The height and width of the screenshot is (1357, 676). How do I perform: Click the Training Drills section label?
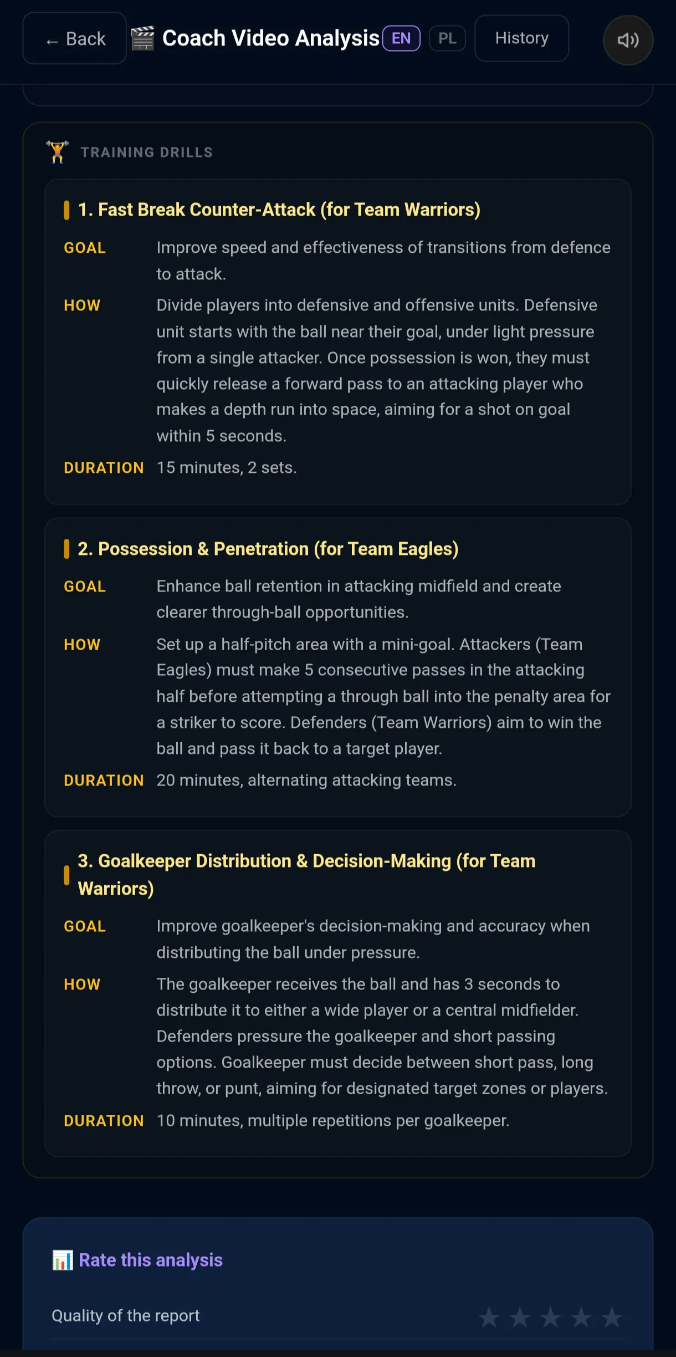click(147, 152)
